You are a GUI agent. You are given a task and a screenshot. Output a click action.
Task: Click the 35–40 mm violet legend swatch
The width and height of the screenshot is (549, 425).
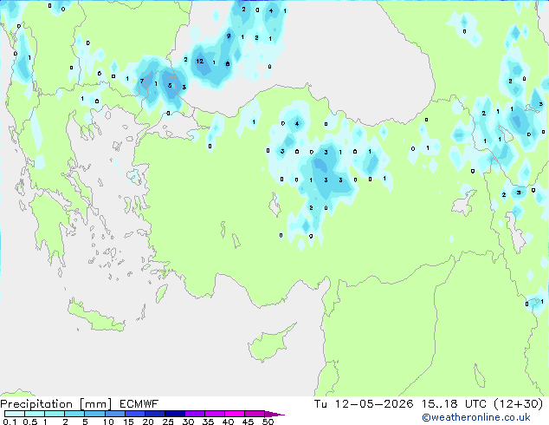pyautogui.click(x=214, y=414)
